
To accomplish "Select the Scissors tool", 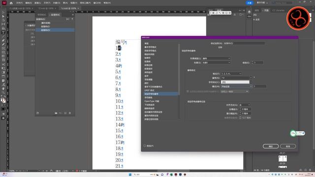I will [3, 64].
